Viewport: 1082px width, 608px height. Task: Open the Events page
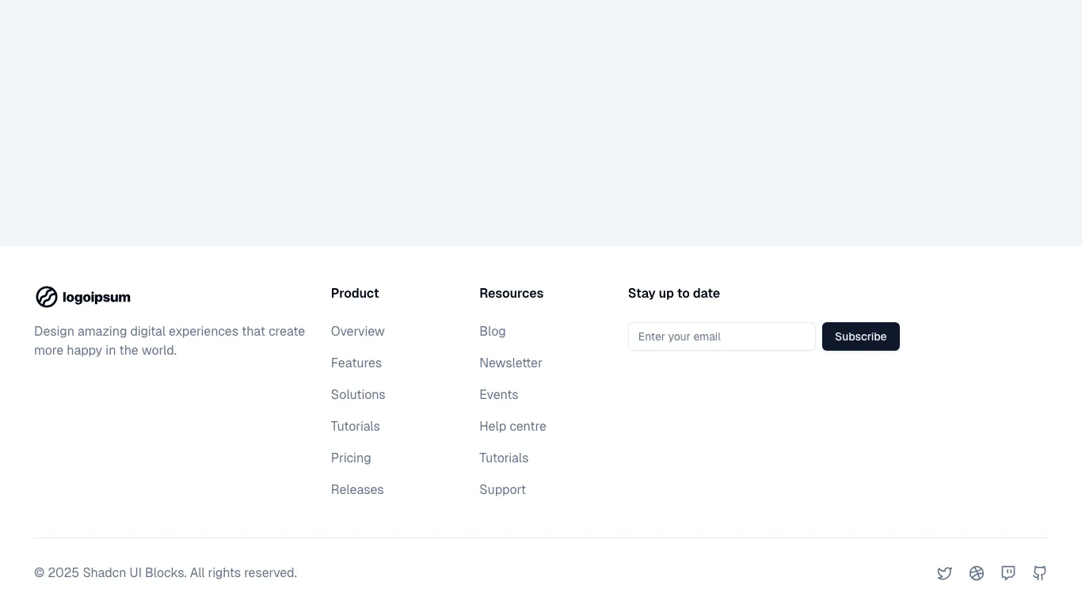click(498, 394)
